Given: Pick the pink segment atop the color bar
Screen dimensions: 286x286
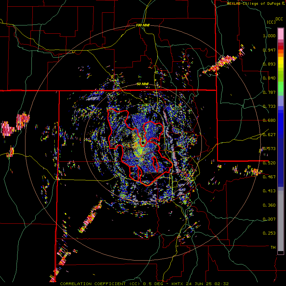Looking at the screenshot, I should (281, 34).
